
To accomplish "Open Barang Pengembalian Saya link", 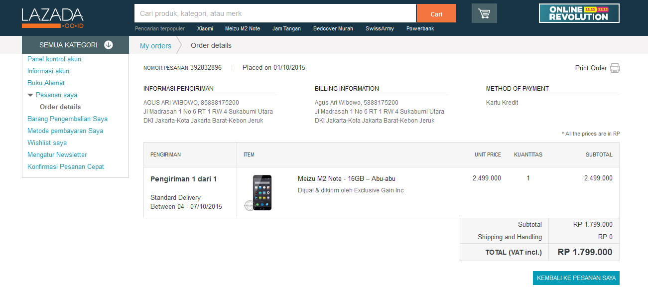I will (67, 119).
